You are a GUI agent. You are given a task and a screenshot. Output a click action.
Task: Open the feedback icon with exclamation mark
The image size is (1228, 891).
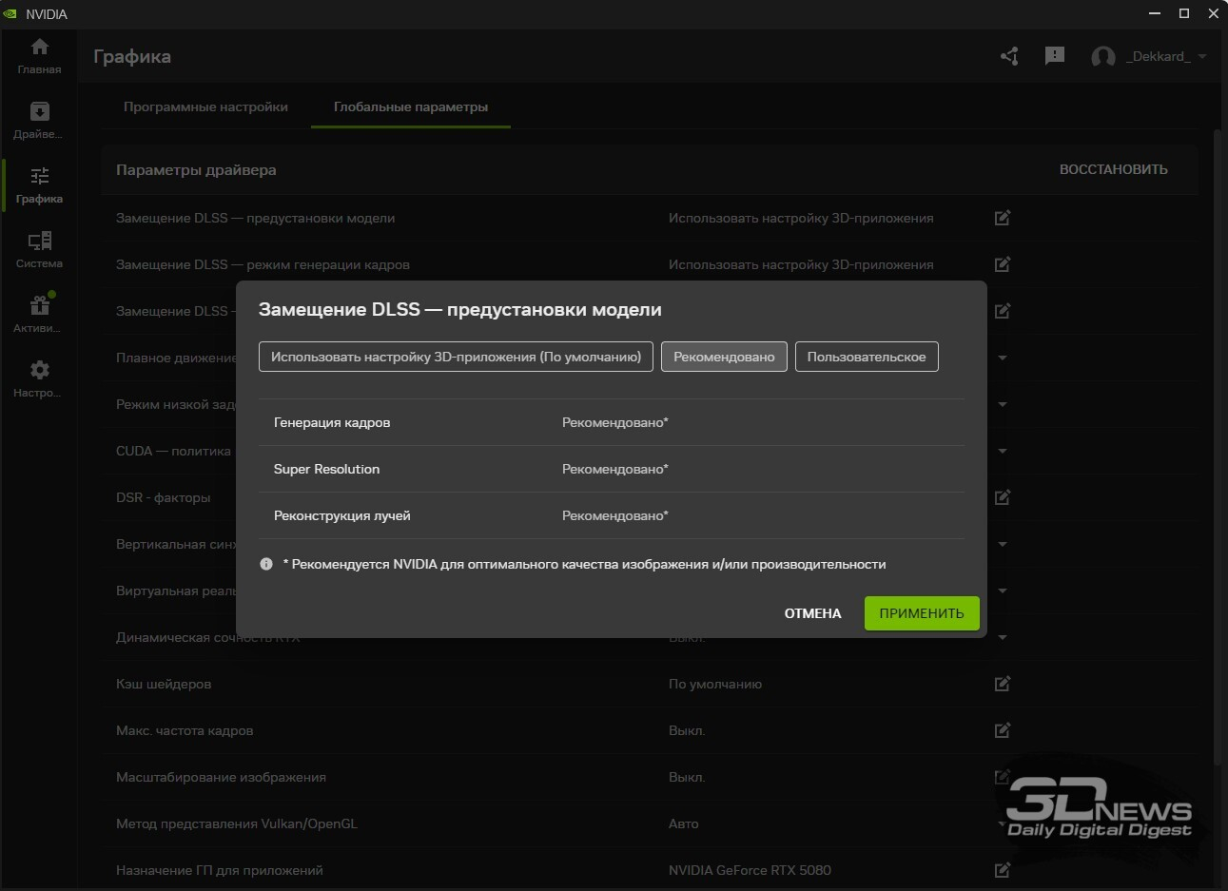[1054, 56]
